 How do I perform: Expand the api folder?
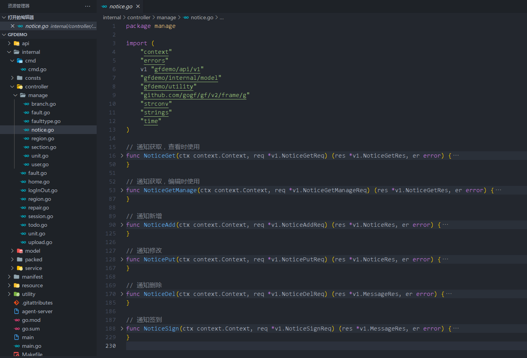(x=9, y=43)
